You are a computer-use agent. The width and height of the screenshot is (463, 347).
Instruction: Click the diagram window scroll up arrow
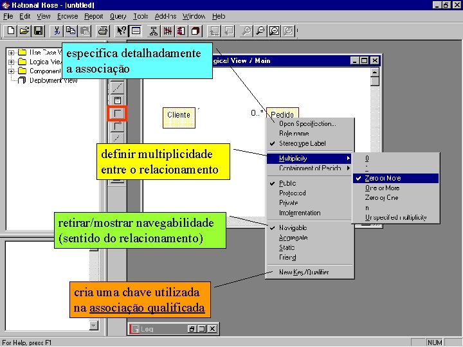pos(375,72)
